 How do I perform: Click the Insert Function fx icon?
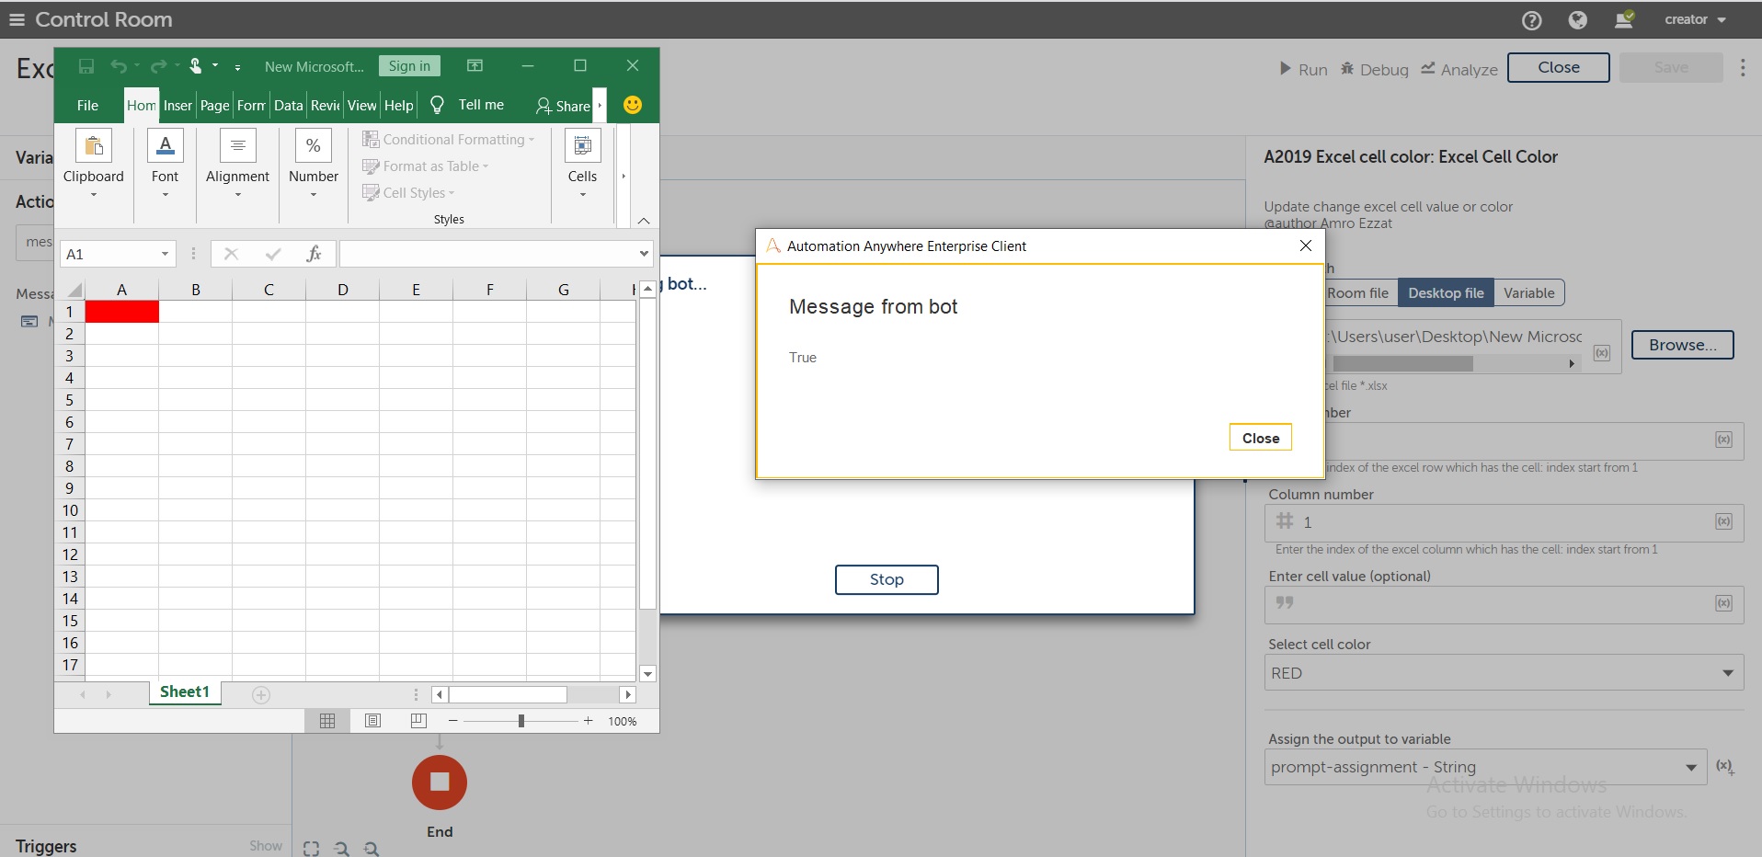[x=314, y=254]
